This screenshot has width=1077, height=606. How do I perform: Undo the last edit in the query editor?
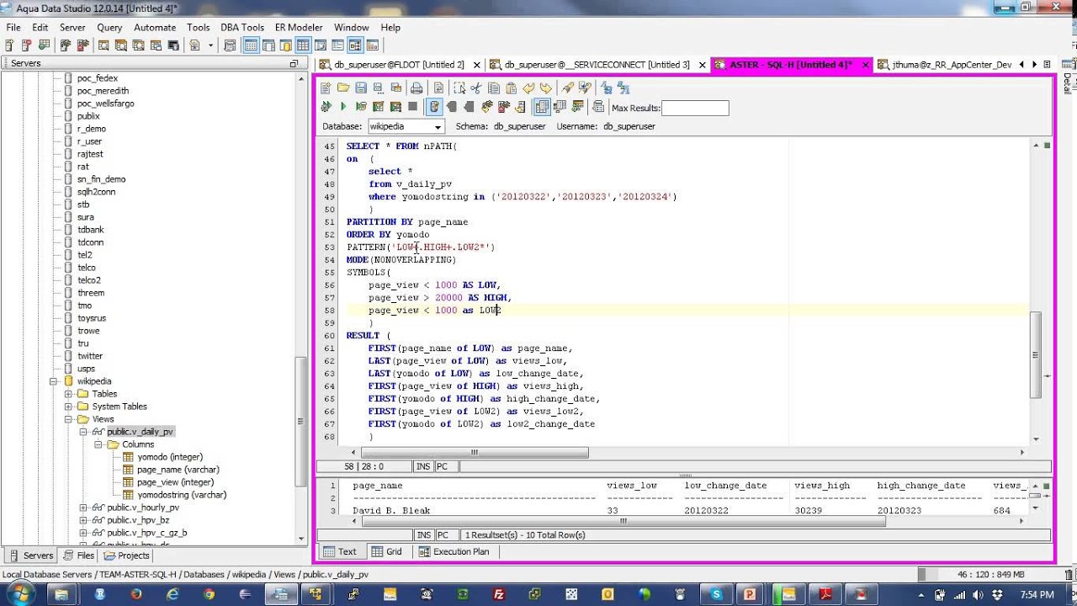528,88
